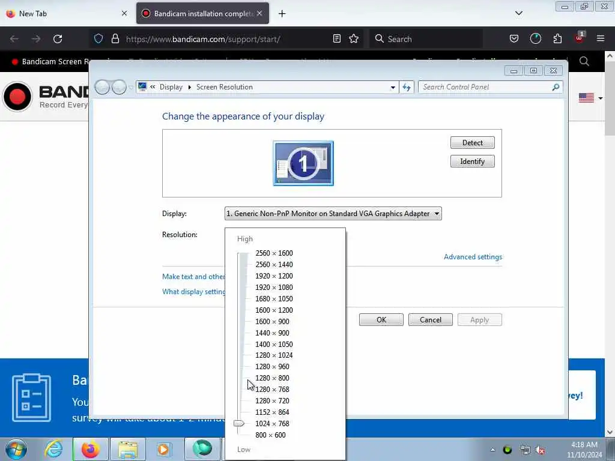This screenshot has width=615, height=461.
Task: Click the Firefox Search box
Action: point(426,39)
